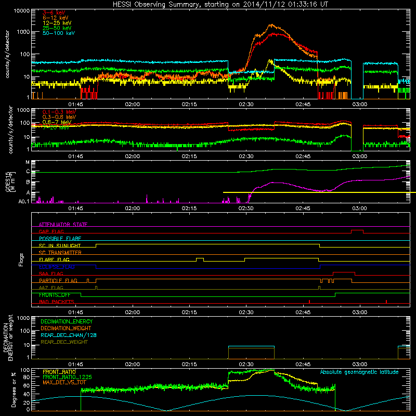The height and width of the screenshot is (416, 416).
Task: Click the raised SAA_FLAG segment
Action: (x=344, y=272)
